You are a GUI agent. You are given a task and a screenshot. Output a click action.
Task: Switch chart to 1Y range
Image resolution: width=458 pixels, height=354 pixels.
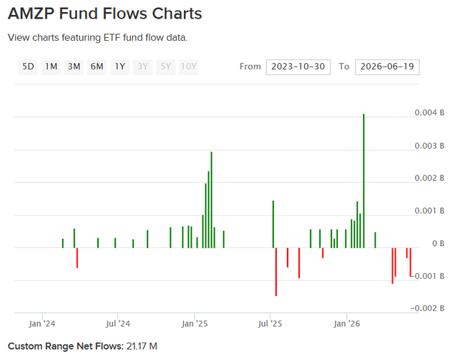(120, 67)
